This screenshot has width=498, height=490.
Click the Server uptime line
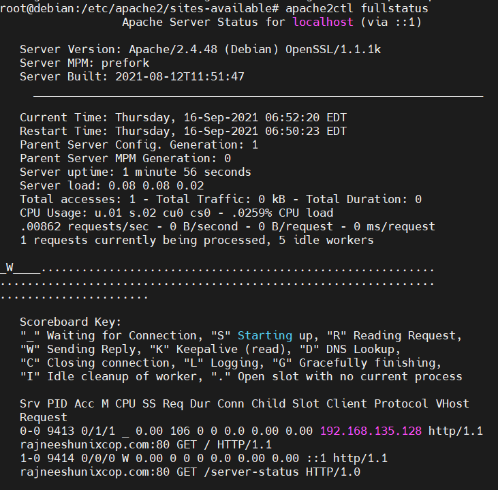136,172
